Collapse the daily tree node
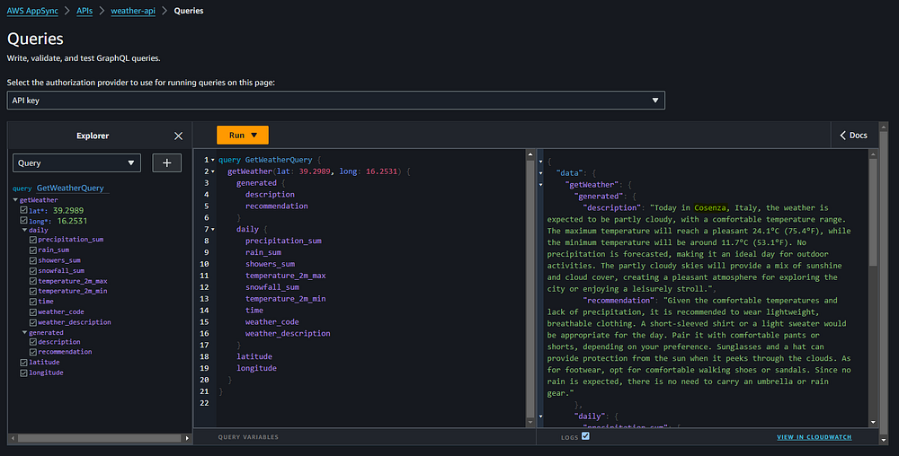This screenshot has width=899, height=456. tap(24, 230)
